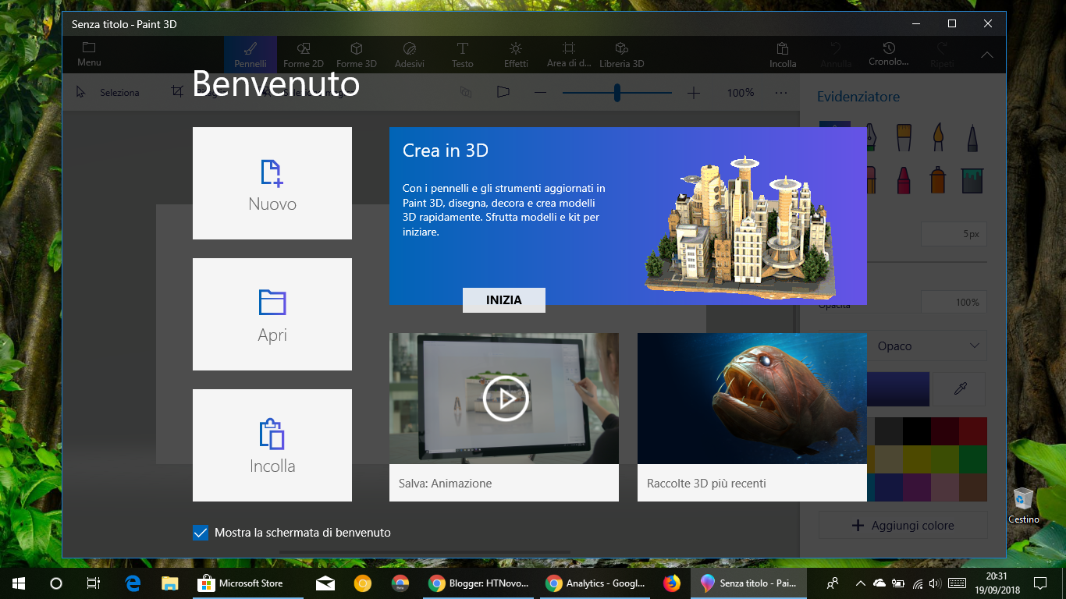Pick the brown color swatch
Image resolution: width=1066 pixels, height=599 pixels.
click(x=973, y=487)
